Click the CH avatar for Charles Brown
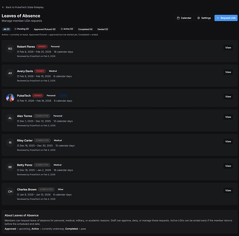Viewport: 239px width, 236px height. tap(10, 192)
